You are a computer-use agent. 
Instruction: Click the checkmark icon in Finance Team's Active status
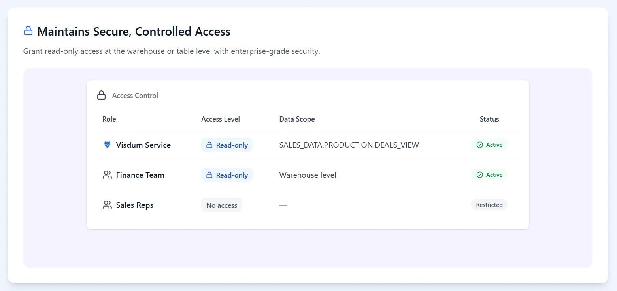click(479, 175)
